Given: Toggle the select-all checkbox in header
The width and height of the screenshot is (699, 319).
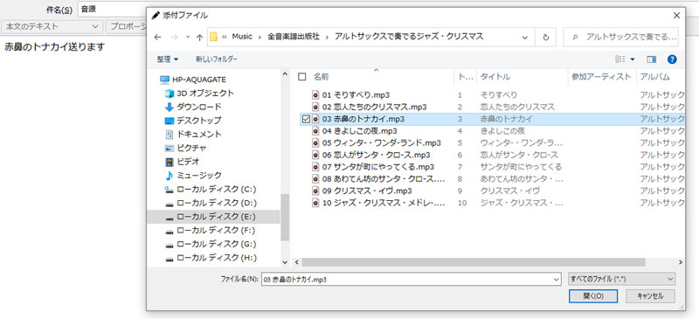Looking at the screenshot, I should click(302, 77).
